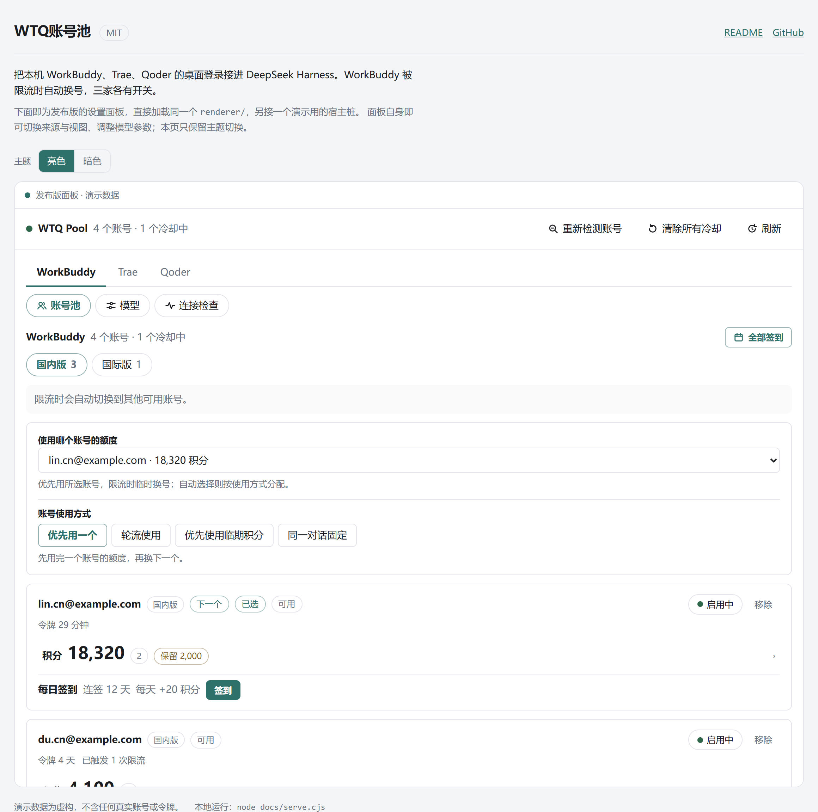Viewport: 818px width, 812px height.
Task: Toggle 启用中 for du.cn@example.com
Action: click(715, 740)
